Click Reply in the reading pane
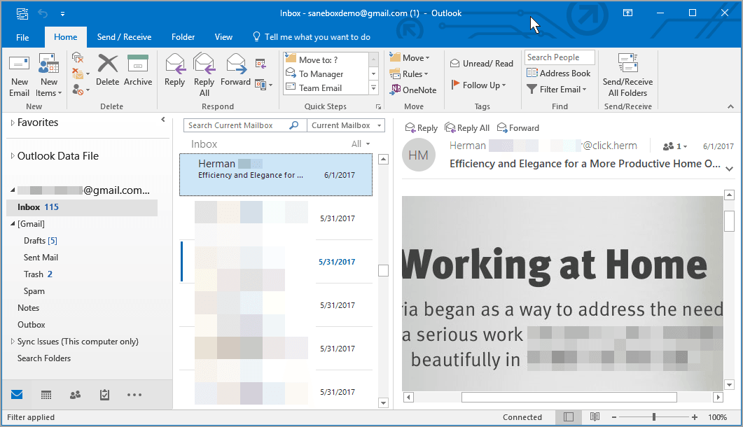 (x=421, y=128)
